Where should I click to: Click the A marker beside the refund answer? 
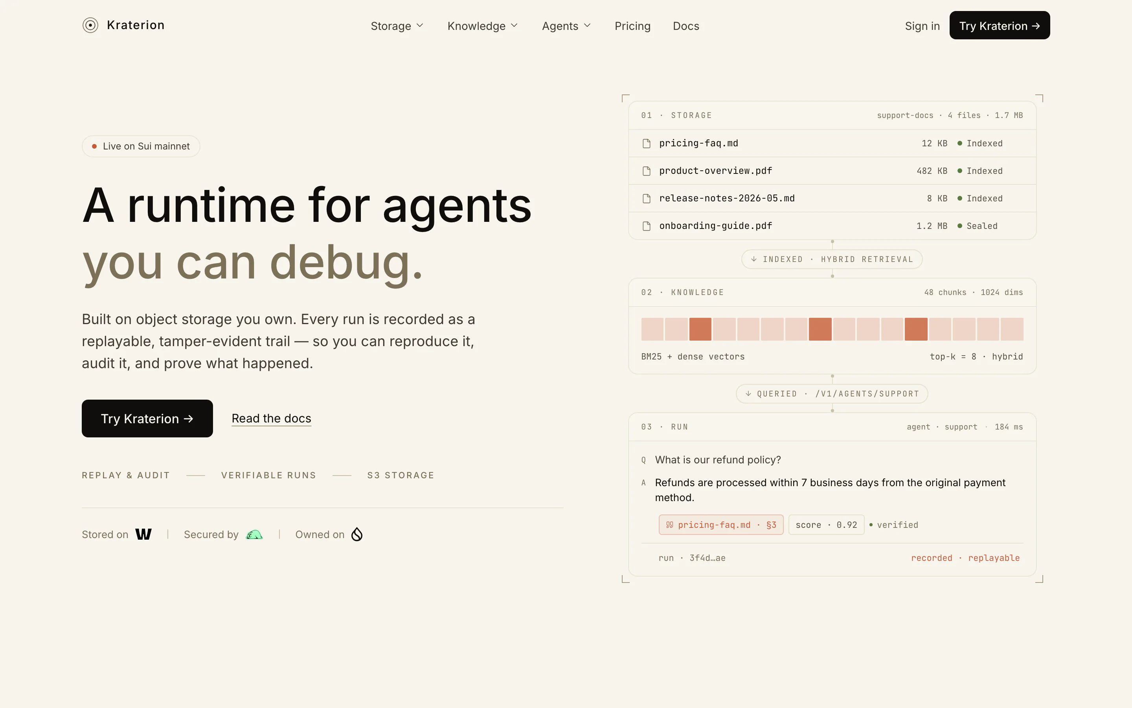(x=644, y=483)
